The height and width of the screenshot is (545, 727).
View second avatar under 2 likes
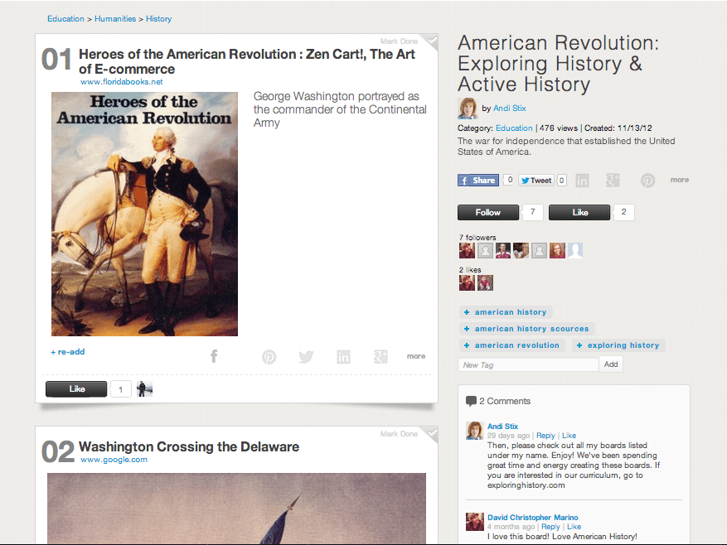(486, 282)
